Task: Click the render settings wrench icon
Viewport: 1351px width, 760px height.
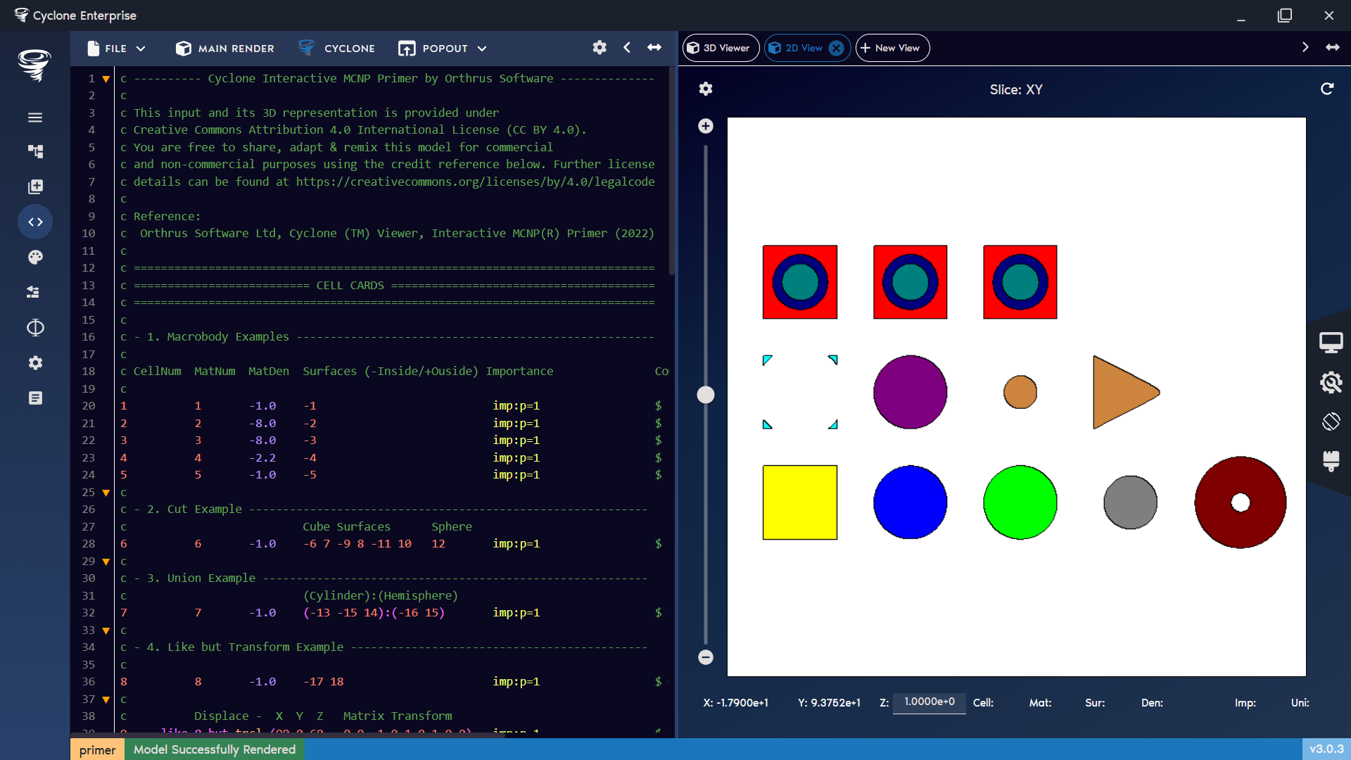Action: (x=1332, y=383)
